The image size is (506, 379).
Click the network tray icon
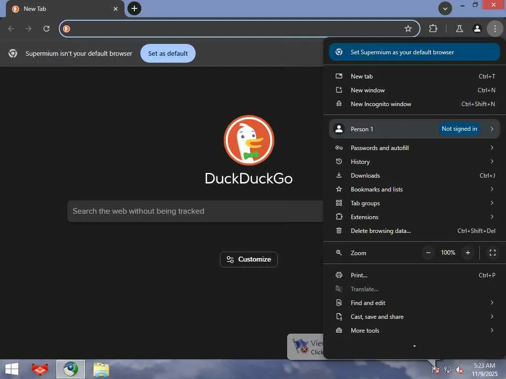(448, 370)
